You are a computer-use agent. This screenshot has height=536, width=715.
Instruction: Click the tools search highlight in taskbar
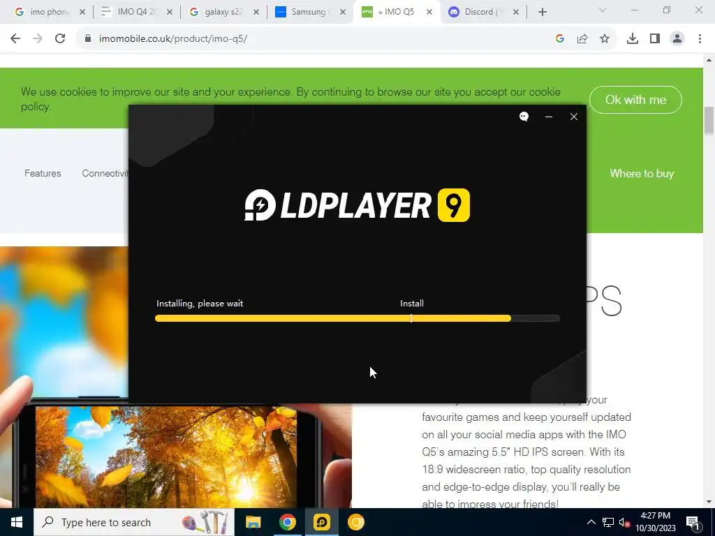205,522
